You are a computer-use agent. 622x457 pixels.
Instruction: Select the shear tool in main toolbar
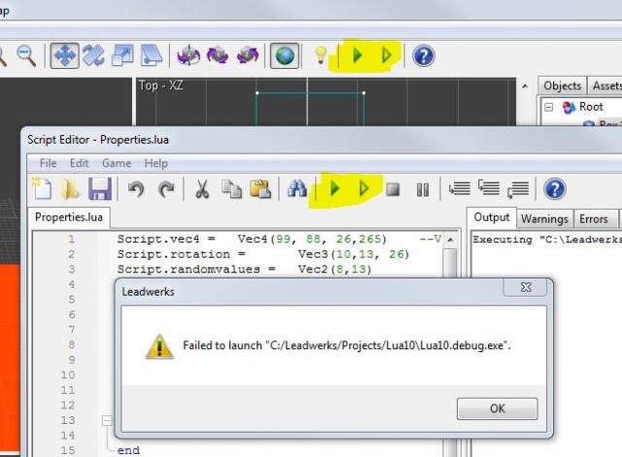pos(152,55)
